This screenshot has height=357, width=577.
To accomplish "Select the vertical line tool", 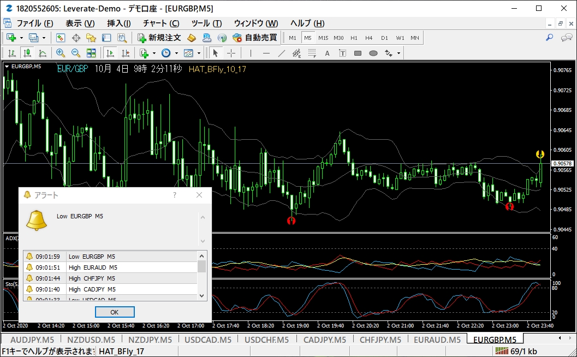I will coord(251,53).
